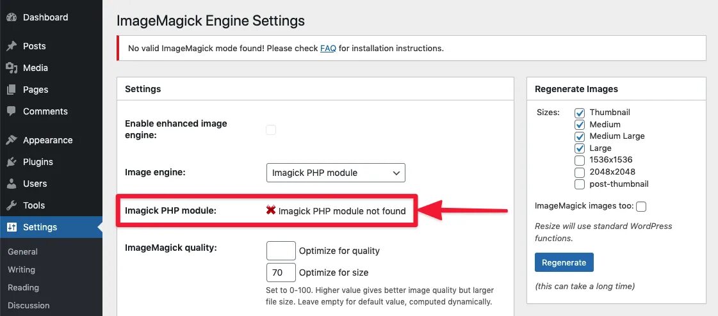
Task: Click the Comments speech bubble icon
Action: pos(11,111)
